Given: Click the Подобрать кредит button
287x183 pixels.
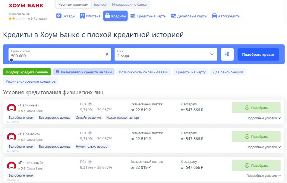Looking at the screenshot, I should 258,54.
